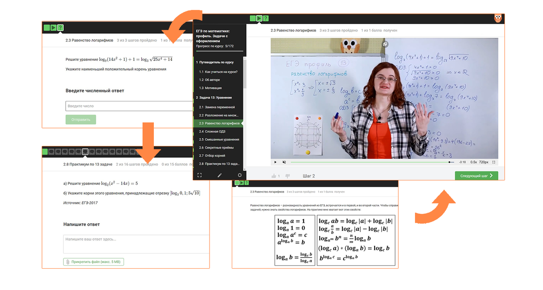Viewport: 543px width, 290px height.
Task: Click the Шаг 2 label below video
Action: click(x=309, y=176)
